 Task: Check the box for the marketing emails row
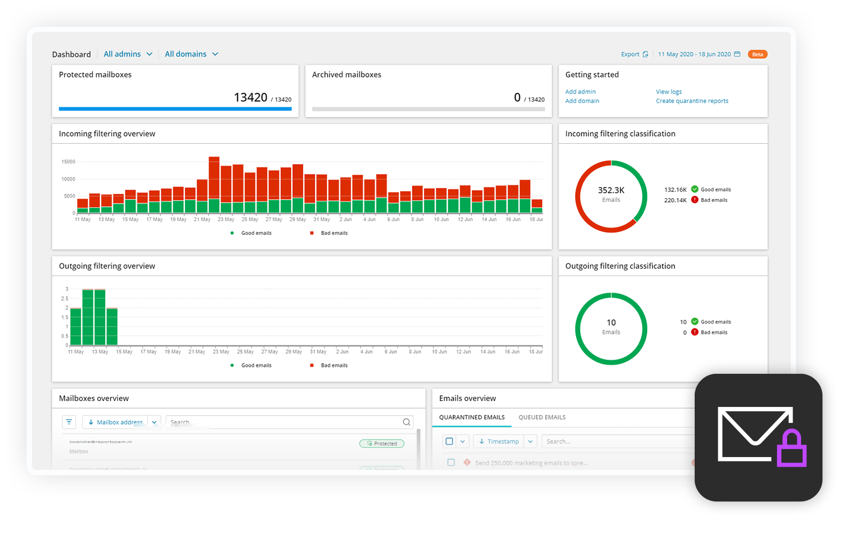point(451,462)
